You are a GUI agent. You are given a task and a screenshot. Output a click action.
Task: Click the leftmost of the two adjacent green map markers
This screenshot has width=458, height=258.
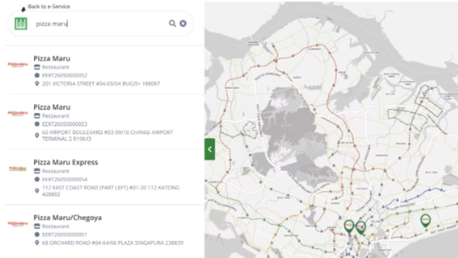pyautogui.click(x=349, y=227)
